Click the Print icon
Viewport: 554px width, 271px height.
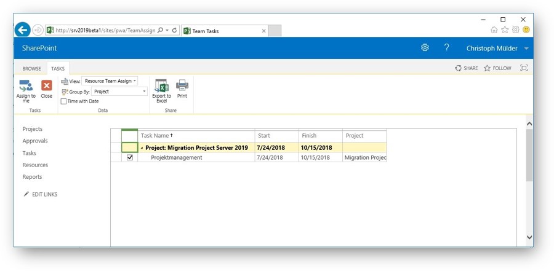pos(182,85)
